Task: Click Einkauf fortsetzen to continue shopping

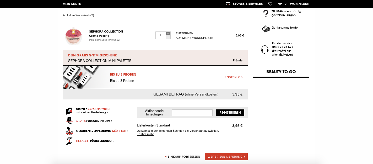Action: [x=183, y=157]
